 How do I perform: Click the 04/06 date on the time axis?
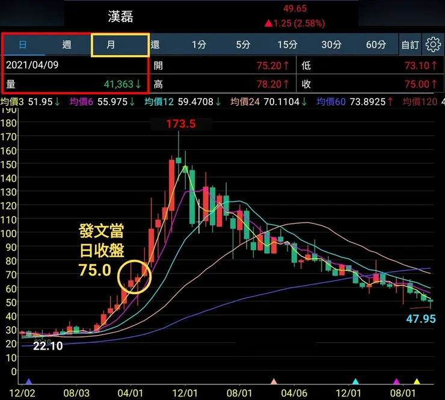click(294, 393)
